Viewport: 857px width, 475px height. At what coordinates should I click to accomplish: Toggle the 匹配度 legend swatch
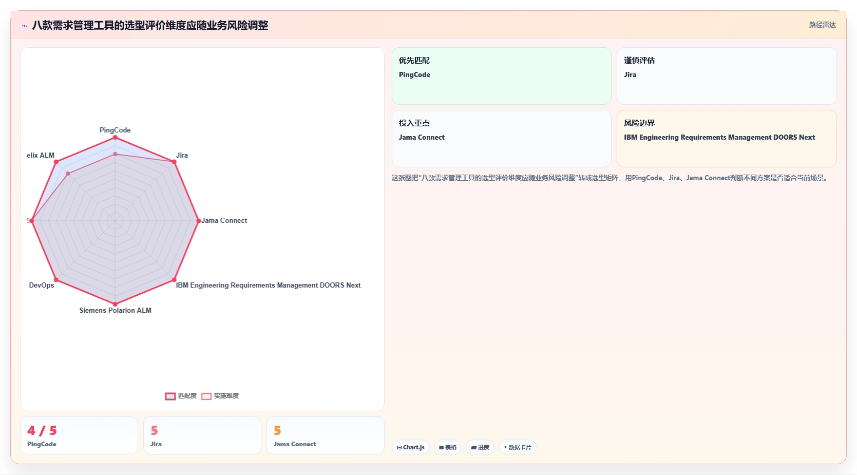click(170, 396)
